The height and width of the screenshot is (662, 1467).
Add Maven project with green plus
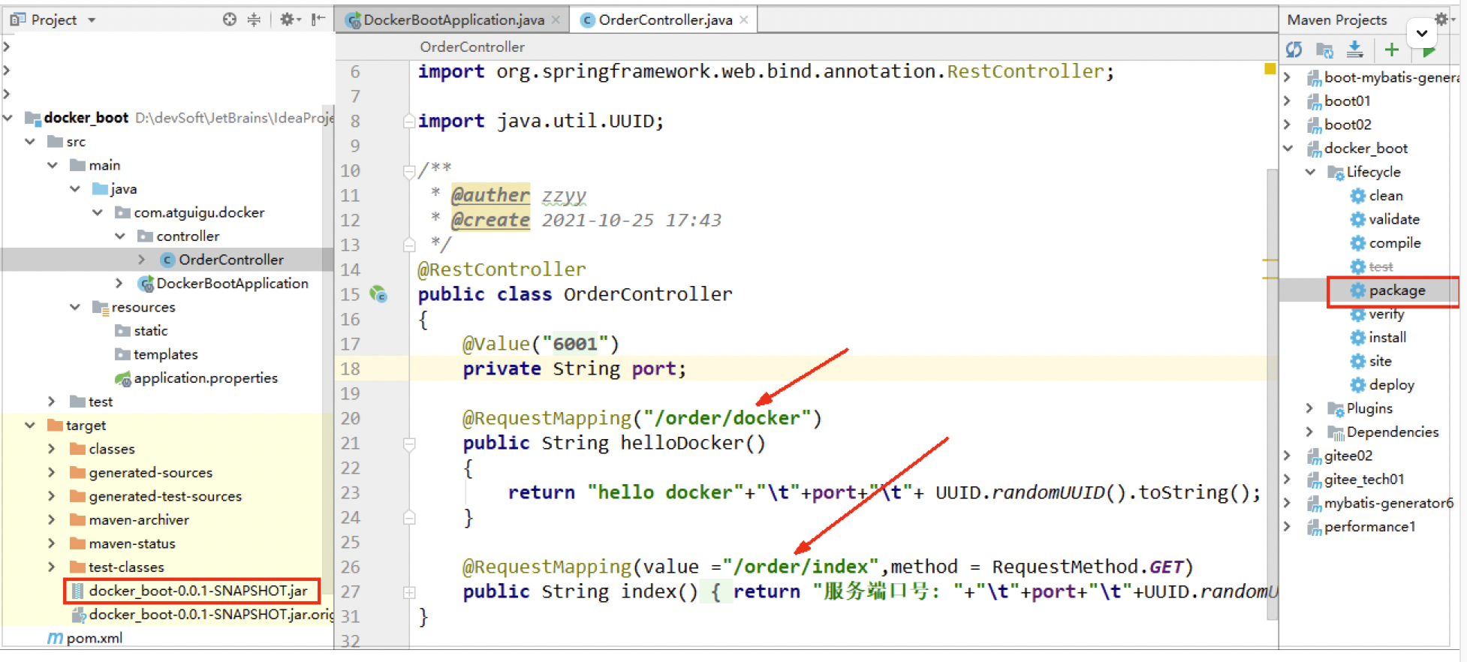tap(1391, 50)
